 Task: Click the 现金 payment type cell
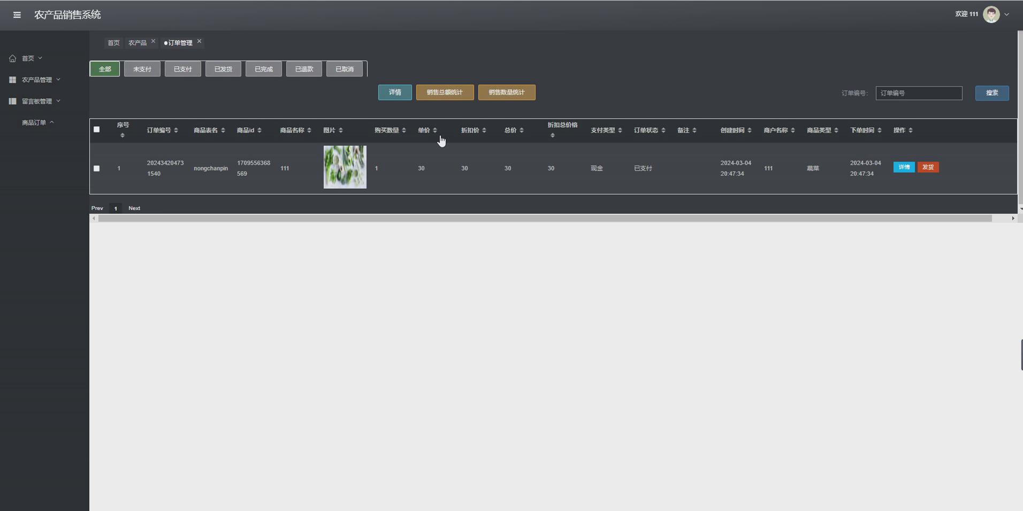(x=597, y=168)
